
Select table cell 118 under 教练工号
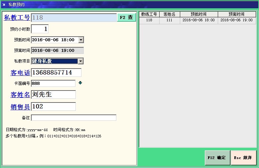[149, 20]
